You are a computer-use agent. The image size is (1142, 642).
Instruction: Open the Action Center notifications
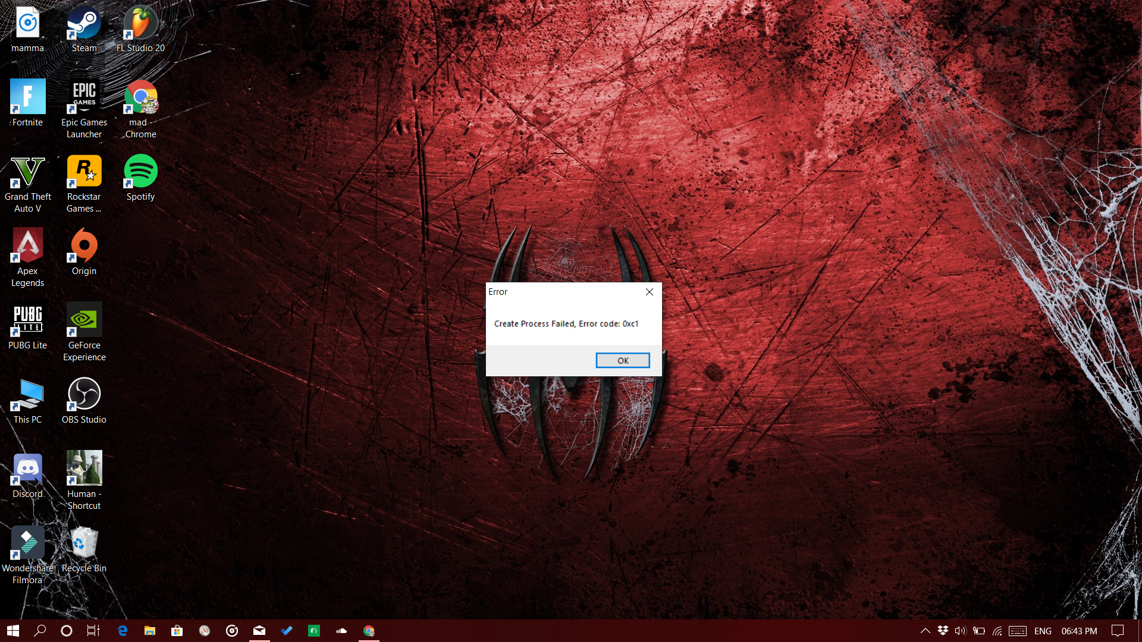(x=1118, y=631)
